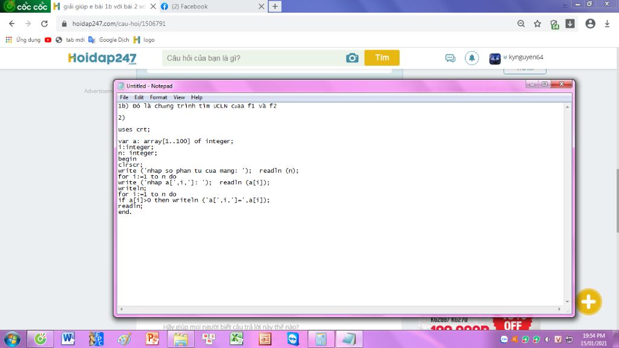Image resolution: width=619 pixels, height=348 pixels.
Task: Open the tab mới bookmark
Action: tap(70, 40)
